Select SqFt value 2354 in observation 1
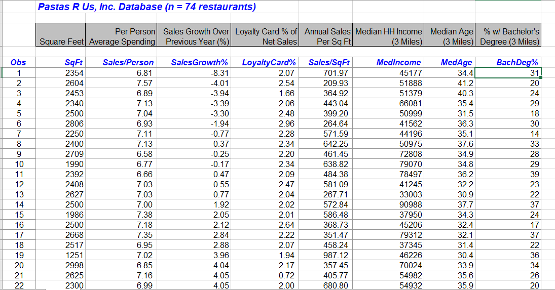 click(60, 73)
